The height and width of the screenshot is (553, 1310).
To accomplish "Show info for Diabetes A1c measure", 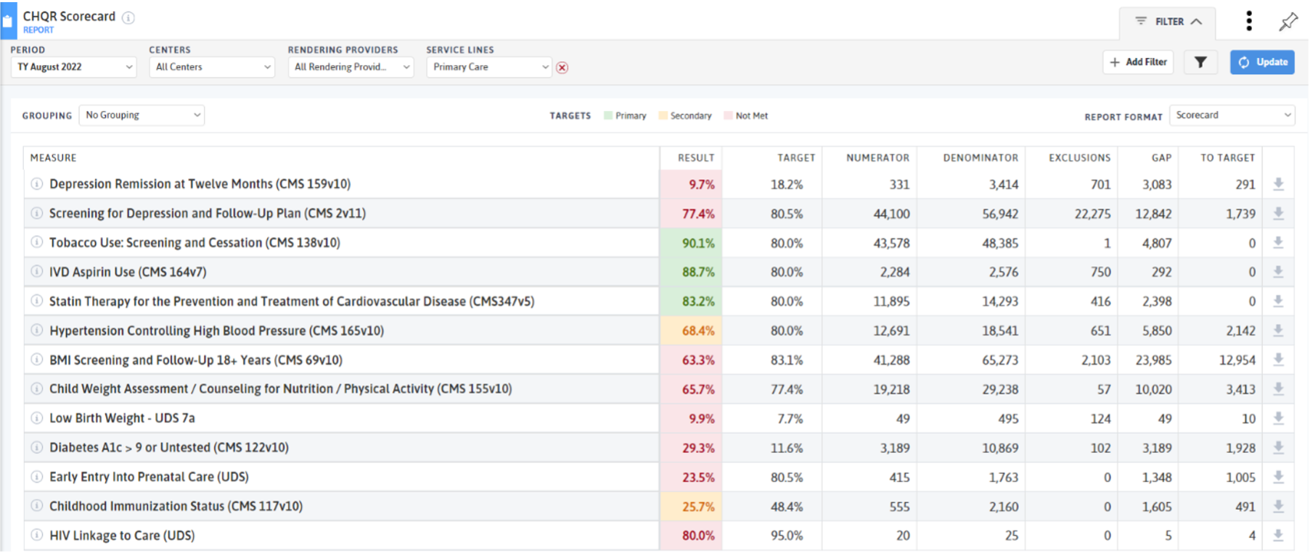I will coord(37,447).
